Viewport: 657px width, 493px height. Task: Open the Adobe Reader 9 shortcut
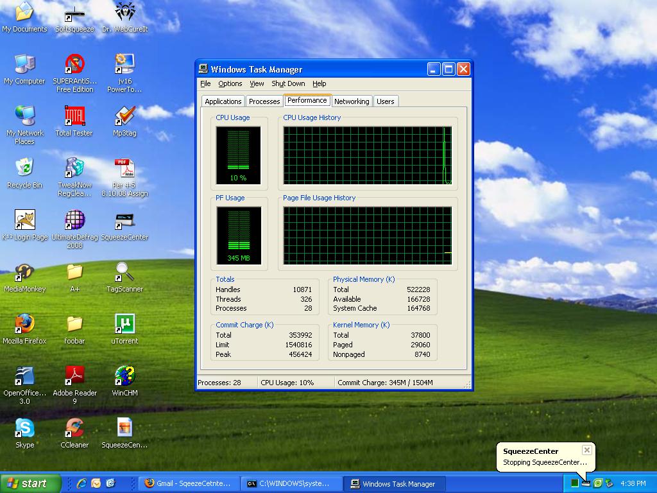[x=74, y=376]
